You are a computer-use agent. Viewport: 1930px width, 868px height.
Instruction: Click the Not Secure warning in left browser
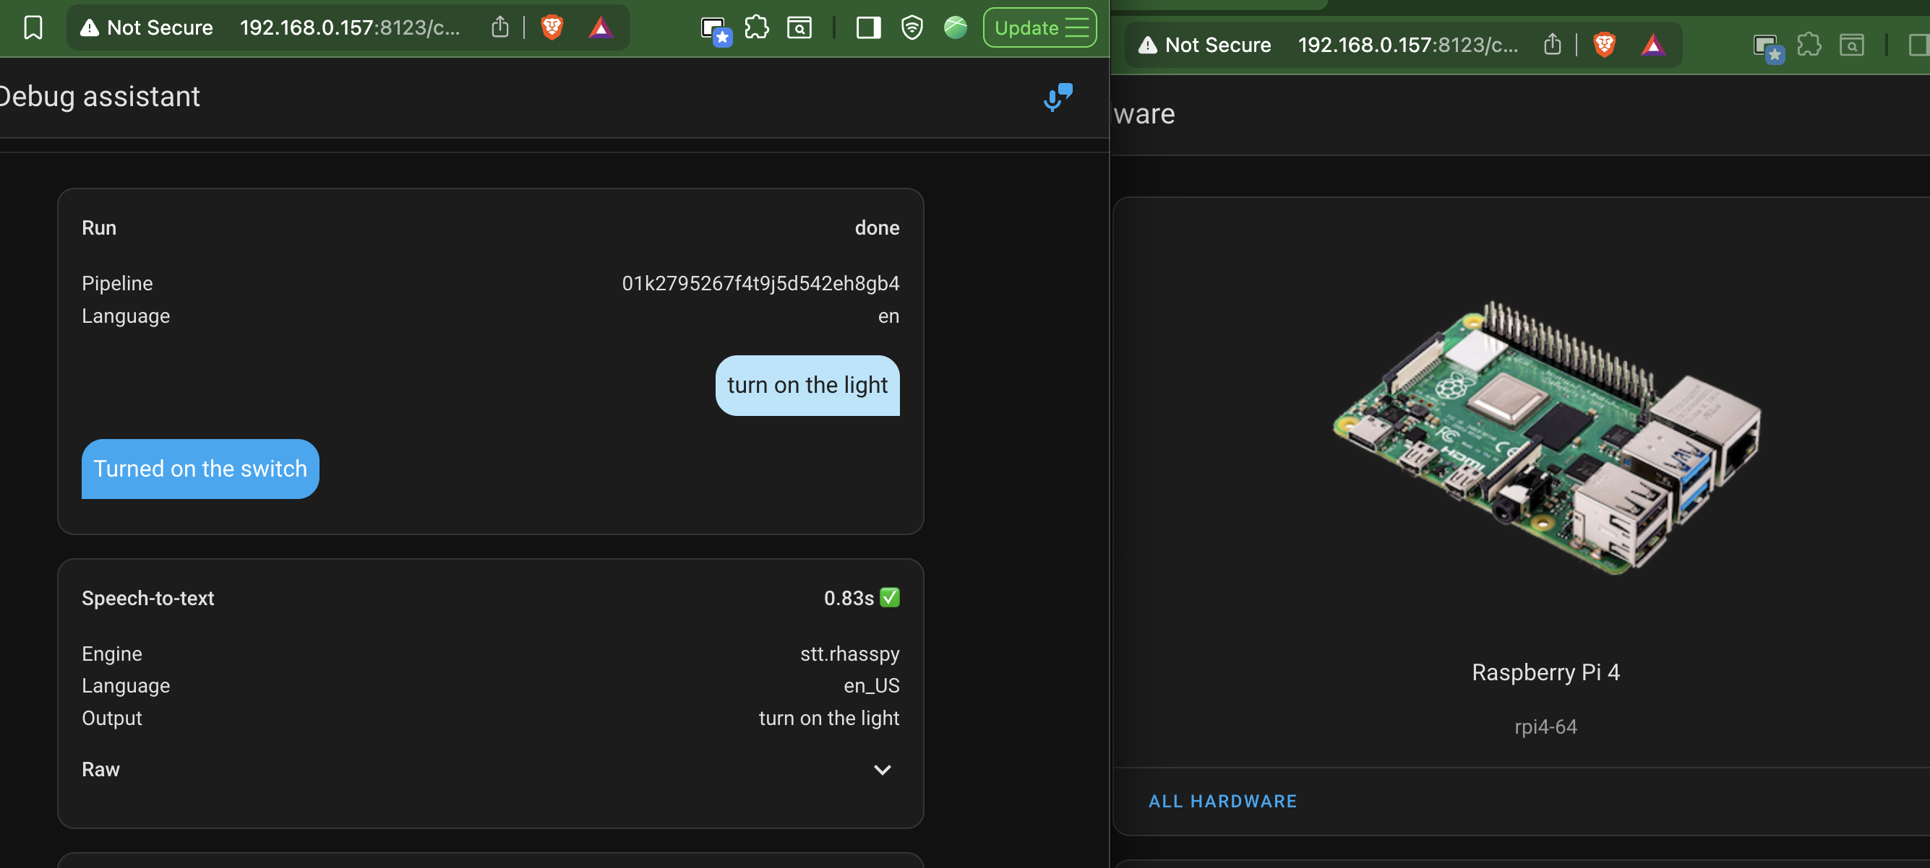[x=147, y=27]
